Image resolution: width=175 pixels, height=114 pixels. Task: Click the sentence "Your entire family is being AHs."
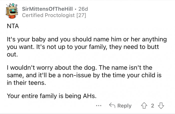pos(51,96)
